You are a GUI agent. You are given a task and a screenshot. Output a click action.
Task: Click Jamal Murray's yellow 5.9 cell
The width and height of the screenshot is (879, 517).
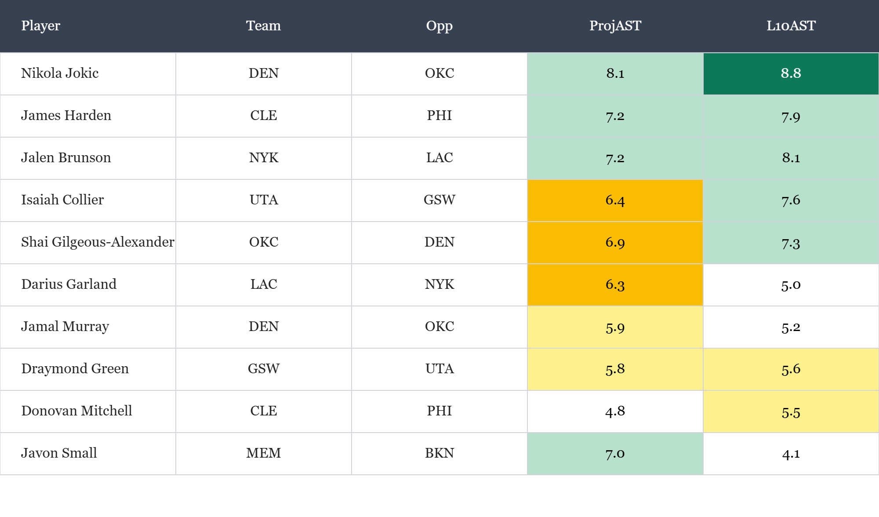coord(615,327)
